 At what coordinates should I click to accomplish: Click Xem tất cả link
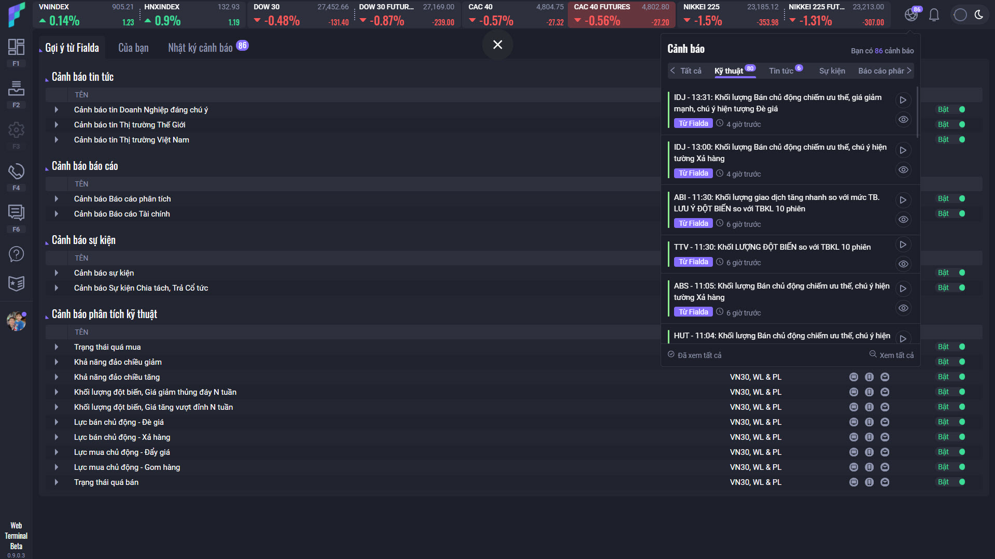(892, 355)
